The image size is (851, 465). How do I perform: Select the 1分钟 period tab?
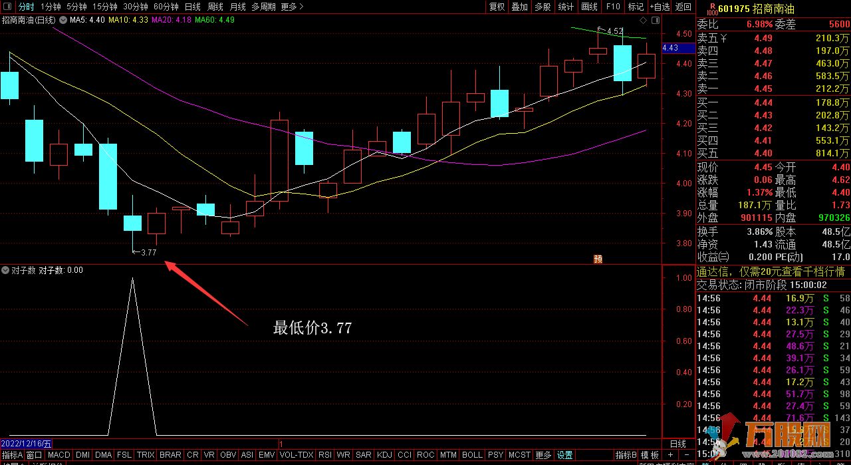51,7
